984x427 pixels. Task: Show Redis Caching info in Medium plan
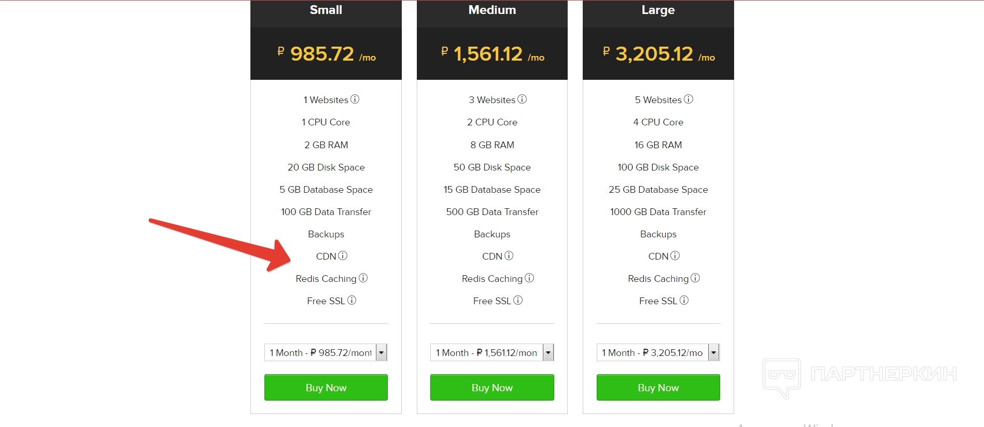(x=529, y=278)
